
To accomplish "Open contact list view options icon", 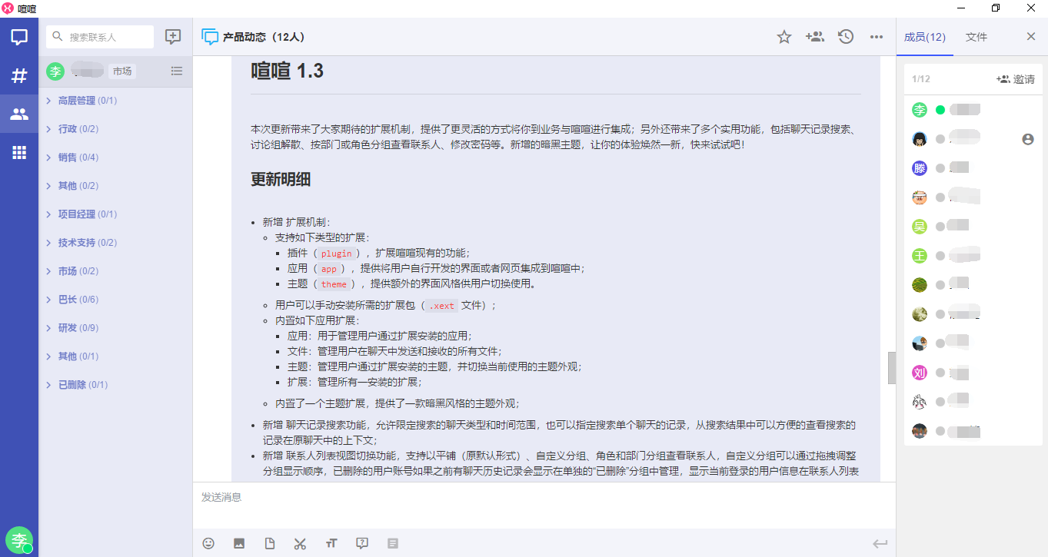I will tap(177, 71).
